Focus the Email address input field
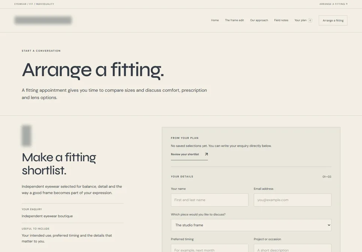 click(x=292, y=200)
